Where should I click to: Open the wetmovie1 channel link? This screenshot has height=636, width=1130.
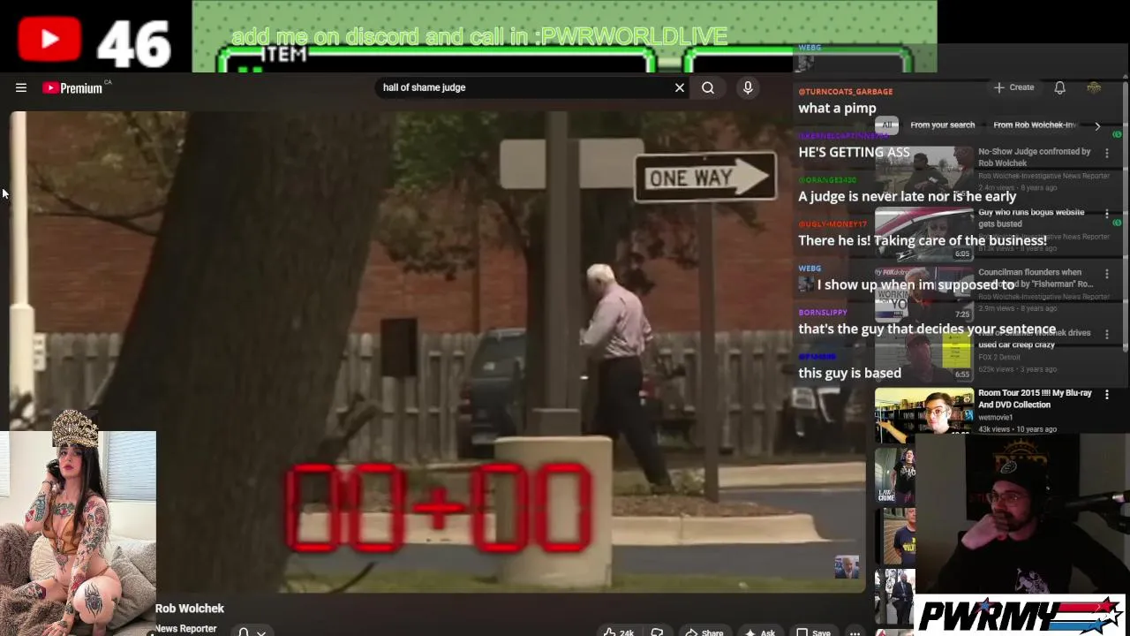995,417
